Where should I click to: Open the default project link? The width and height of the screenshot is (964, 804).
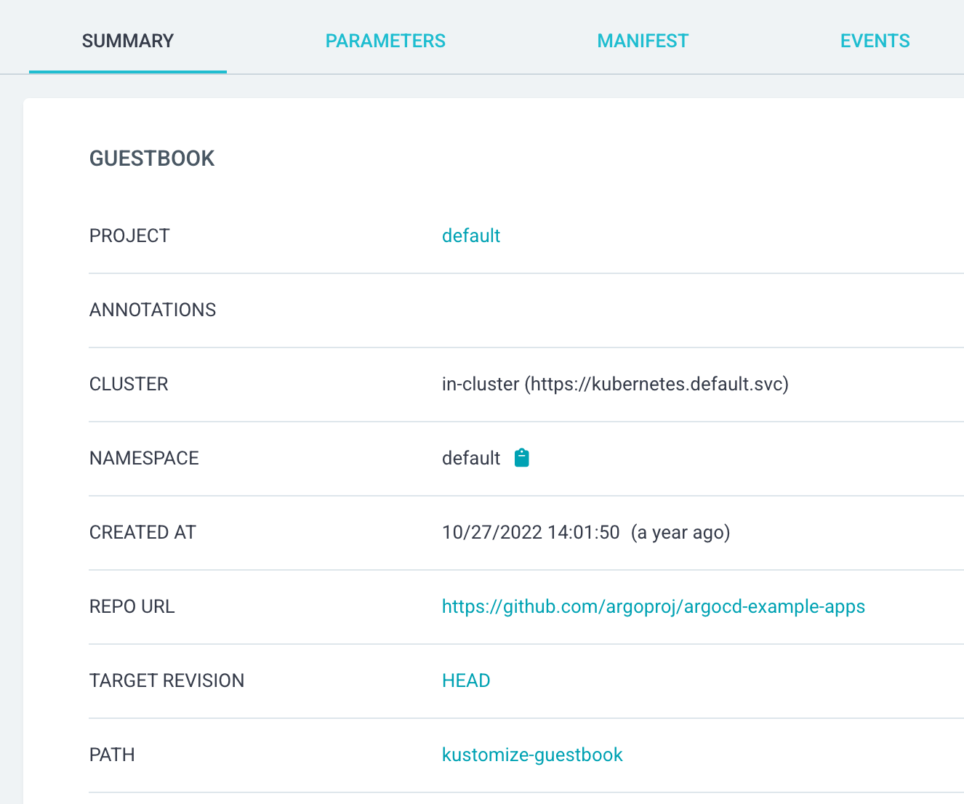click(471, 236)
